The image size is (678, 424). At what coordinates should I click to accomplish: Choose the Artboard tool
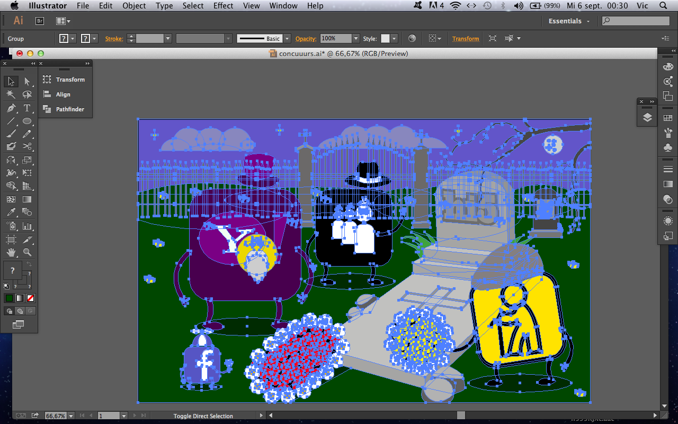point(11,239)
